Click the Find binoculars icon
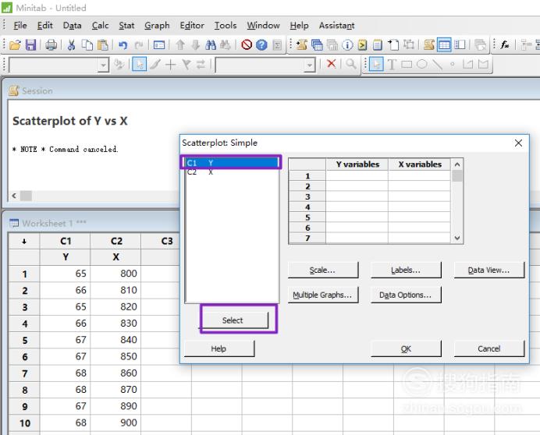The width and height of the screenshot is (540, 435). 211,44
